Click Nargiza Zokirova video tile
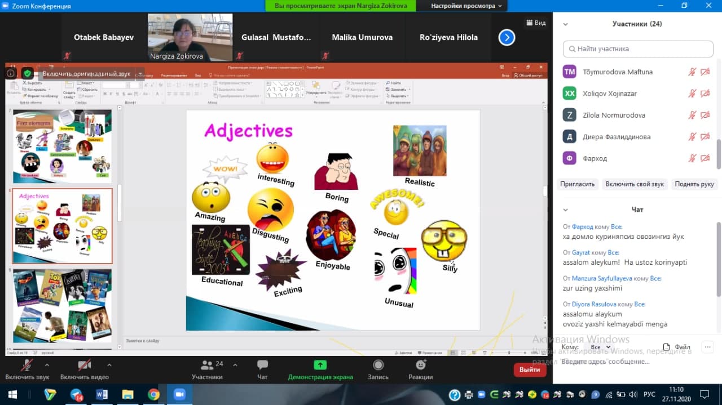Screen dimensions: 722x405 click(x=190, y=37)
